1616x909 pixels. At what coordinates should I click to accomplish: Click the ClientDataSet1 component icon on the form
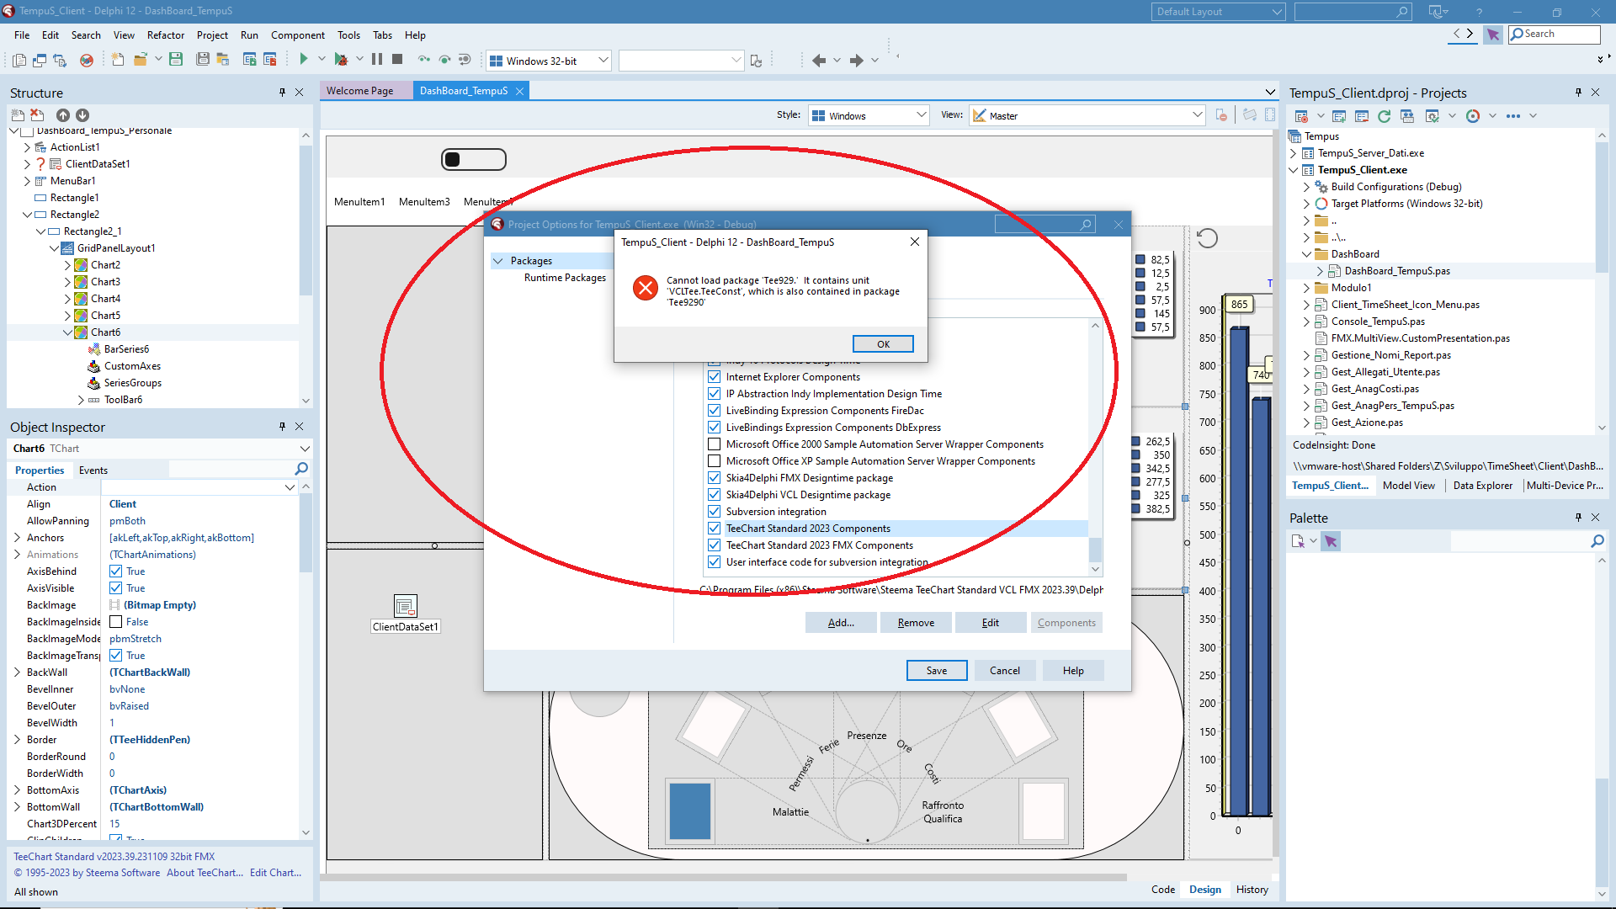point(405,606)
